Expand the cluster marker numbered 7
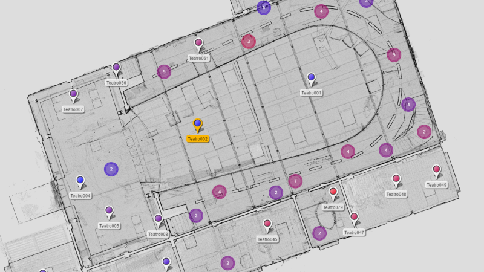The width and height of the screenshot is (484, 272). pyautogui.click(x=295, y=181)
